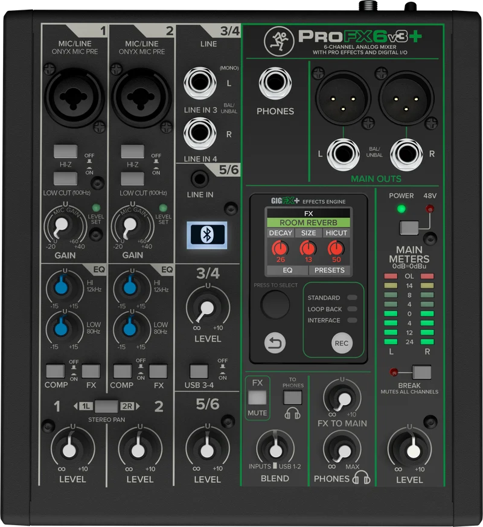Click channel 2 LEVEL SET LED

[x=163, y=208]
